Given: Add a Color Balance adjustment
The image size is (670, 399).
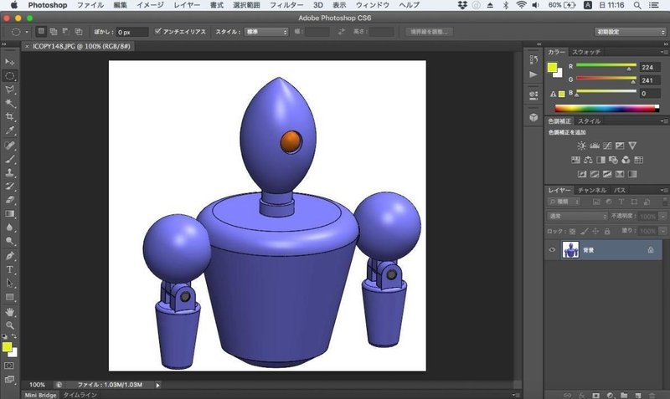Looking at the screenshot, I should [588, 160].
